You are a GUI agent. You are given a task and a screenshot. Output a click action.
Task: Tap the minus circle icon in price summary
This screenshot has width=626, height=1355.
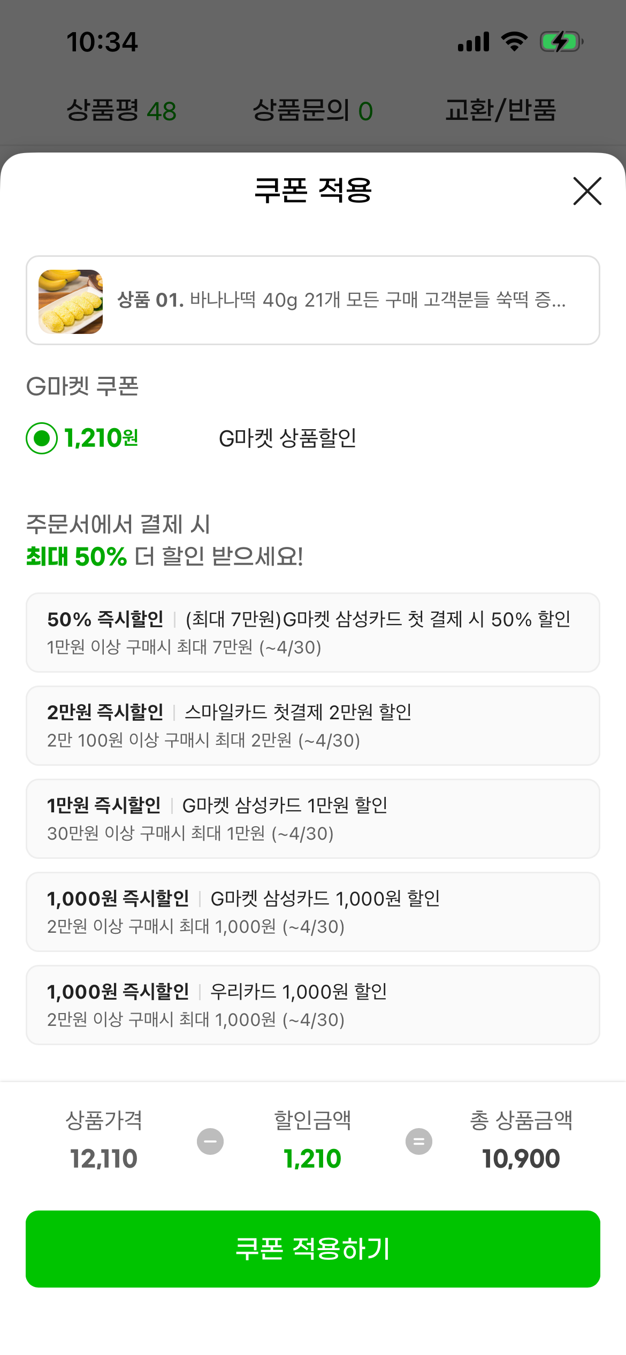click(x=210, y=1141)
